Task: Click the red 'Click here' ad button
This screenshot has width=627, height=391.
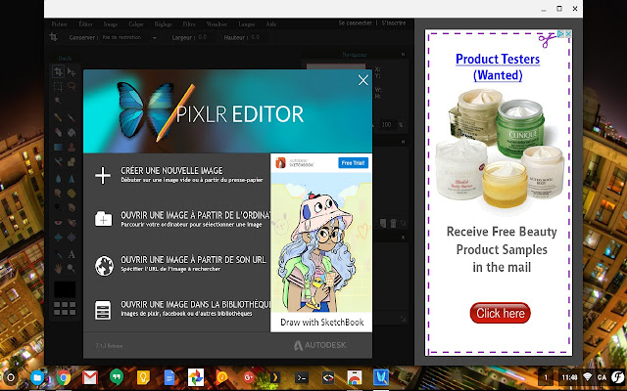Action: (x=500, y=313)
